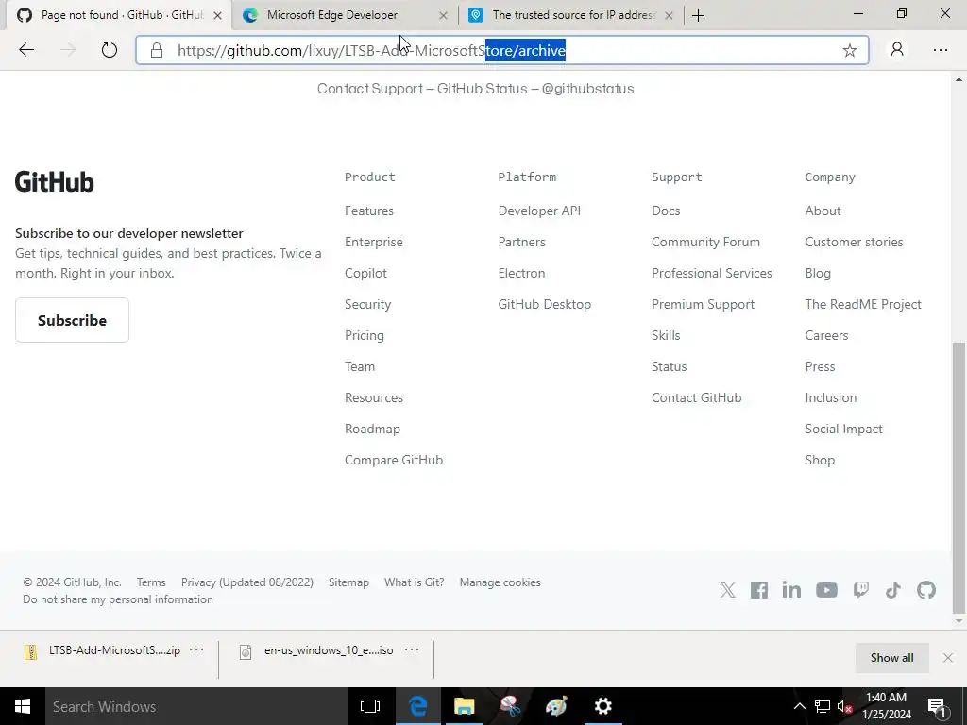This screenshot has height=725, width=967.
Task: Open GitHub's Twitch social icon
Action: [x=861, y=590]
